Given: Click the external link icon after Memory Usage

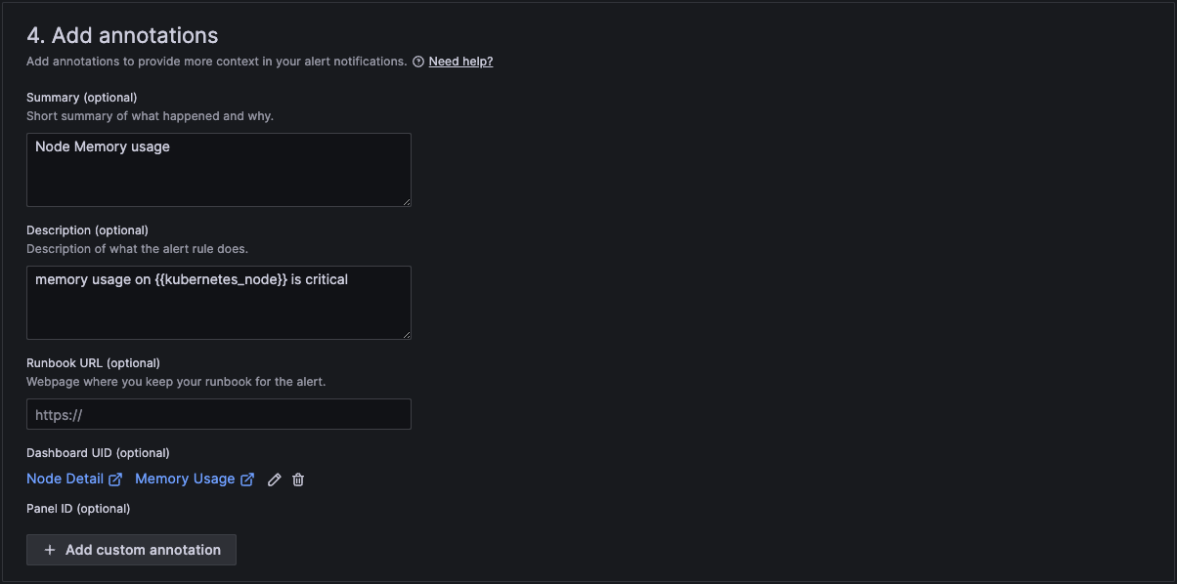Looking at the screenshot, I should pyautogui.click(x=248, y=479).
